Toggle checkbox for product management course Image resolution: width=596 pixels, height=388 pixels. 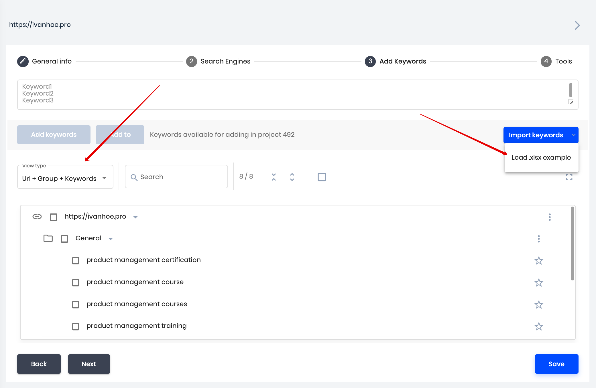coord(76,282)
